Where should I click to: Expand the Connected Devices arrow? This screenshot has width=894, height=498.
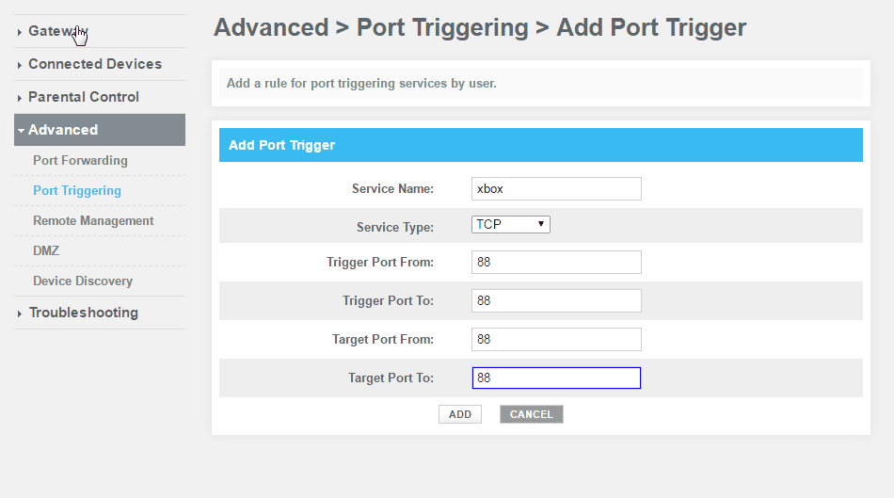click(x=20, y=65)
